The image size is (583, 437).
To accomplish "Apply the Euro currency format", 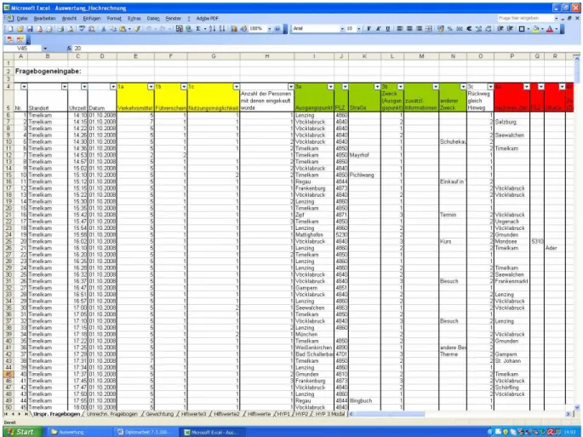I will tap(469, 29).
